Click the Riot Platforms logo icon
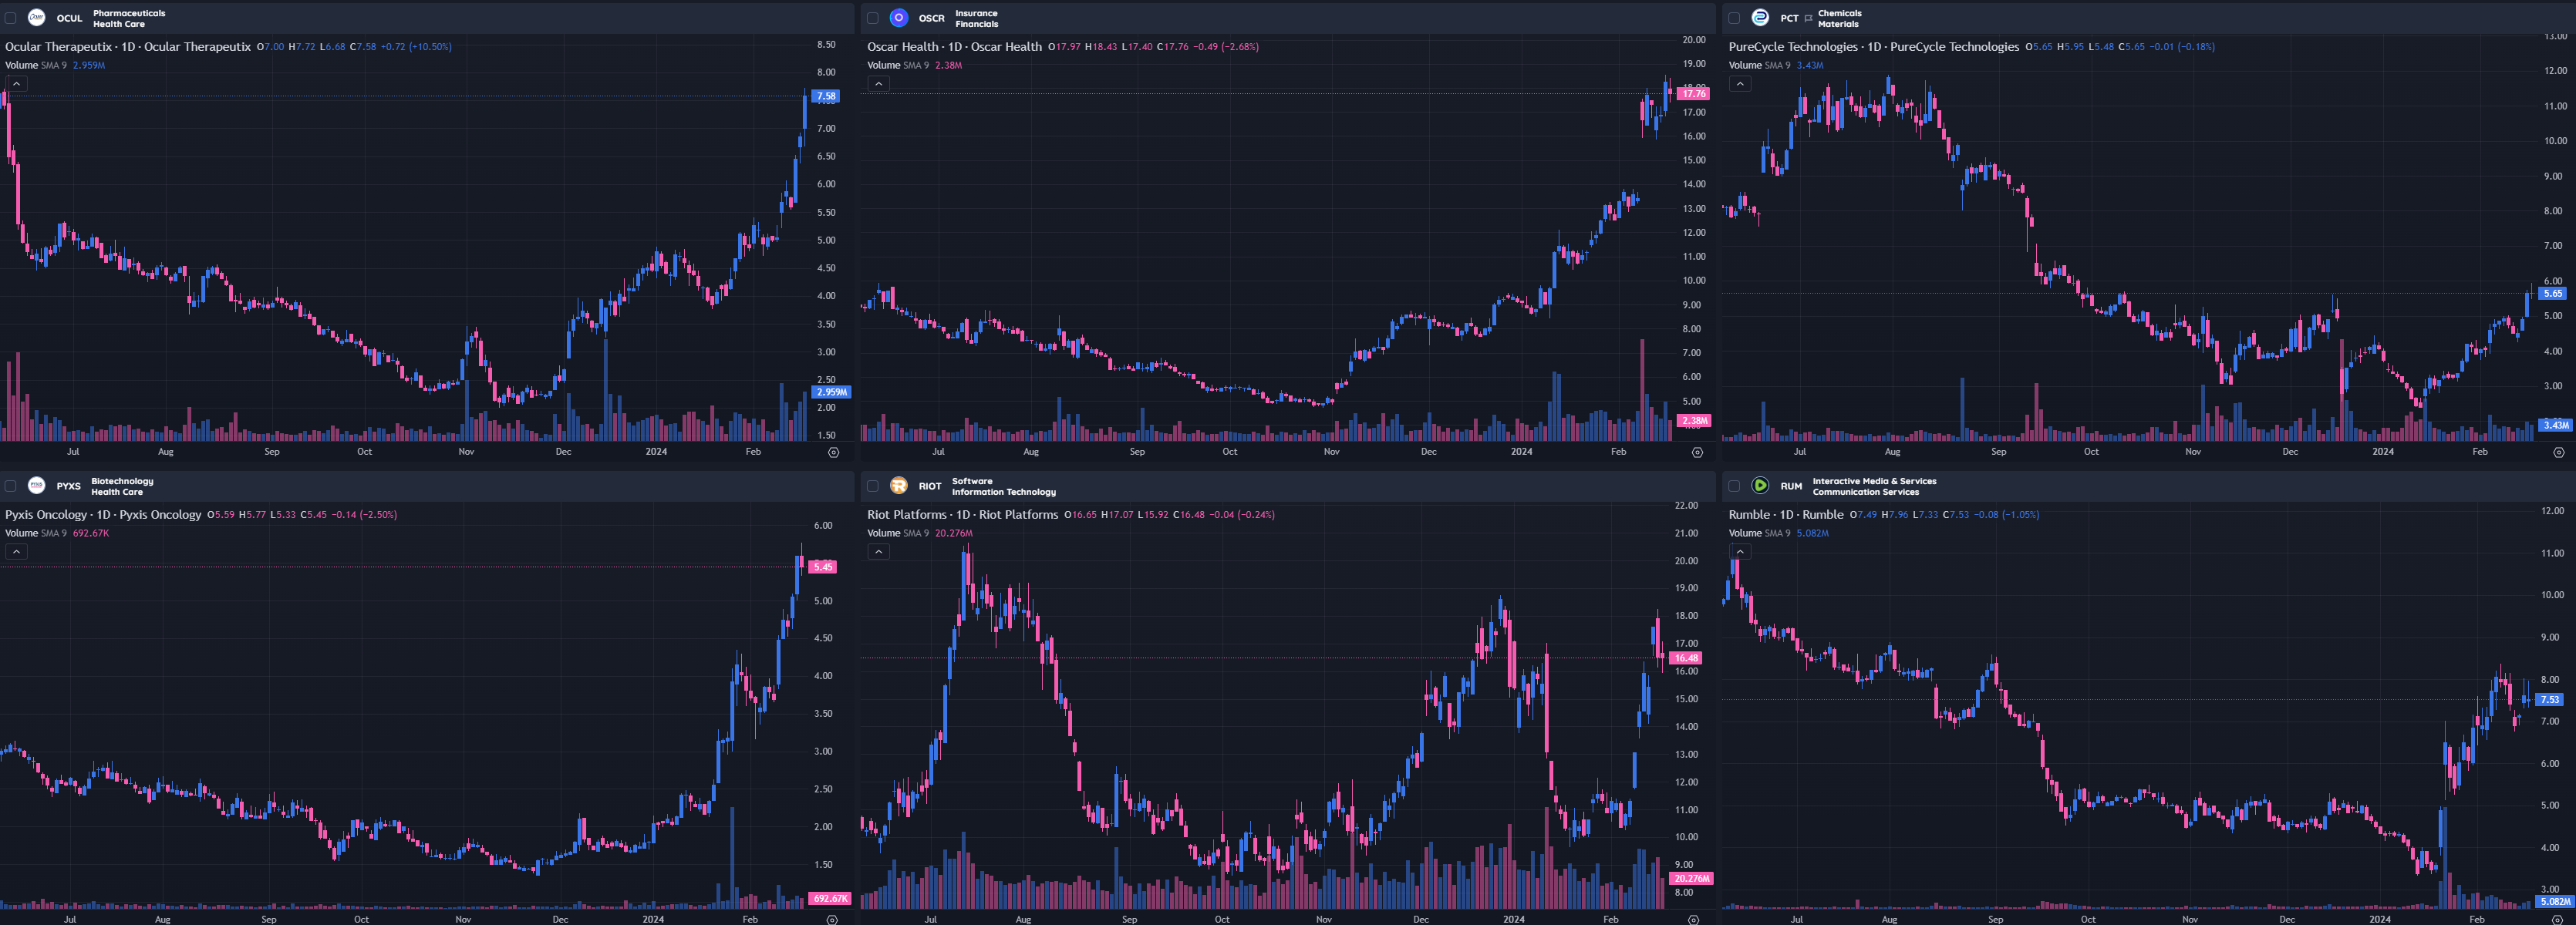The image size is (2576, 925). tap(898, 486)
